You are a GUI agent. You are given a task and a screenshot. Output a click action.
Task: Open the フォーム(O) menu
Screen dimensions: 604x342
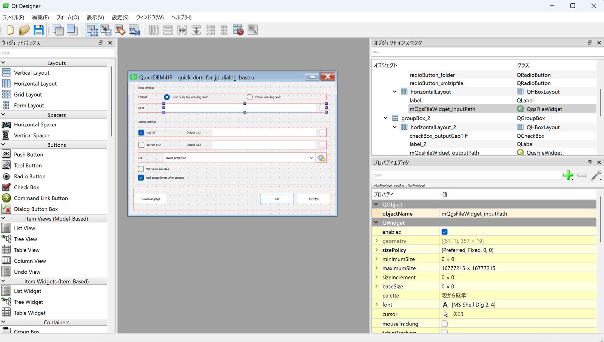tap(68, 17)
